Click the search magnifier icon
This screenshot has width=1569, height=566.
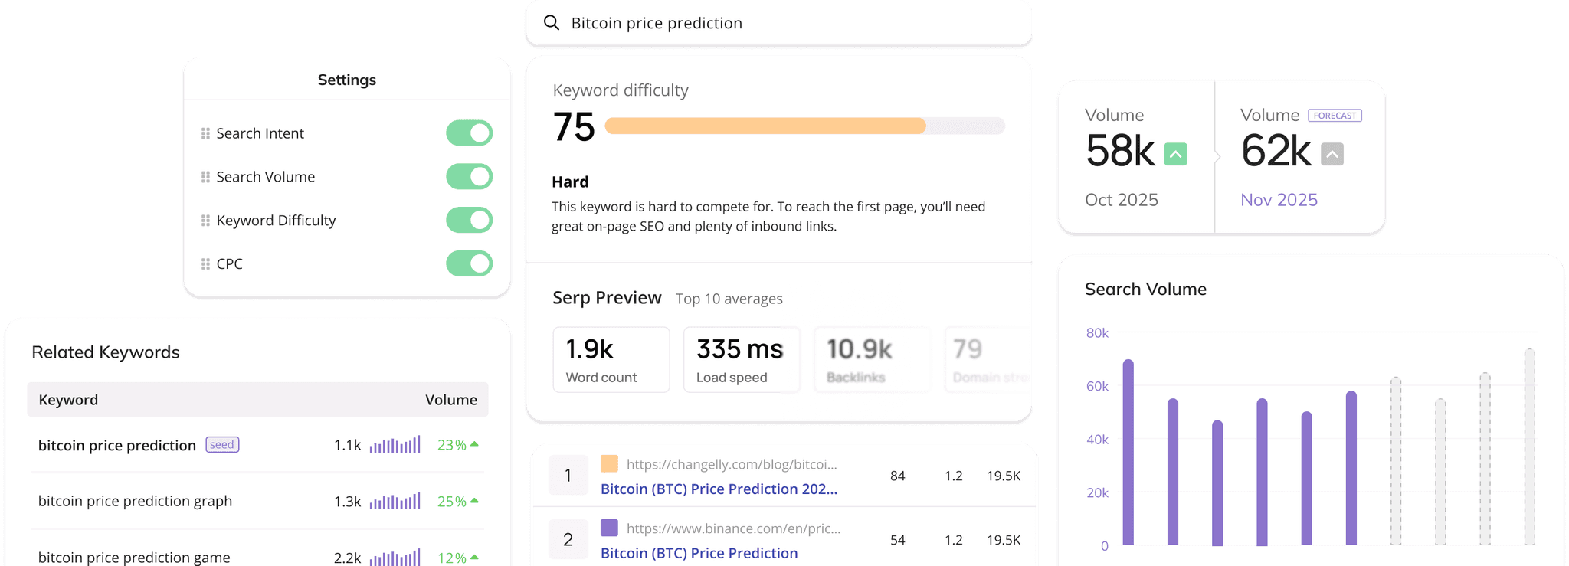pos(551,23)
